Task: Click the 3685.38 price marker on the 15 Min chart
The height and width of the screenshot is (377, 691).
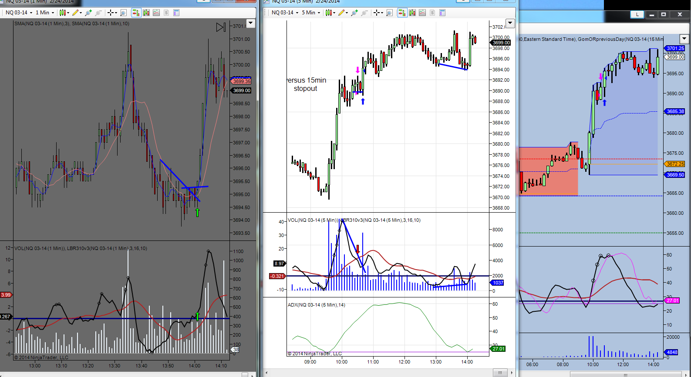Action: tap(675, 111)
